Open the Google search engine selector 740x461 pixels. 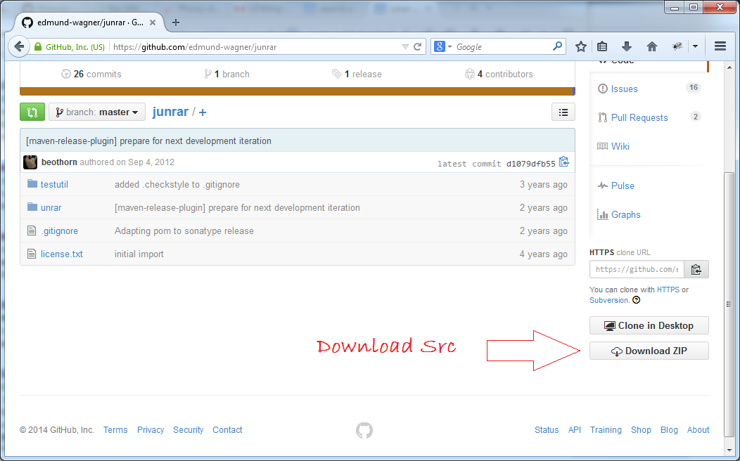click(443, 46)
